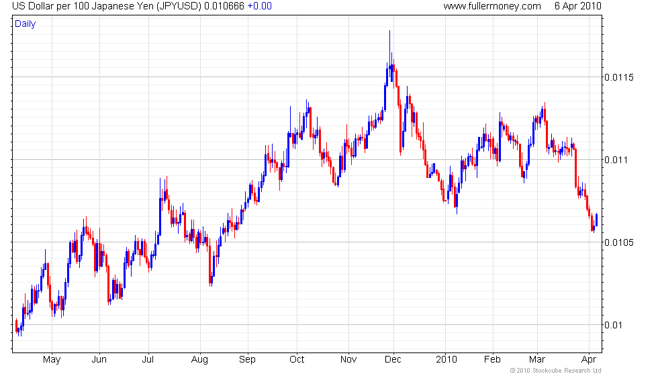Screen dimensions: 658x376
Task: Click the May label on time axis
Action: 52,360
